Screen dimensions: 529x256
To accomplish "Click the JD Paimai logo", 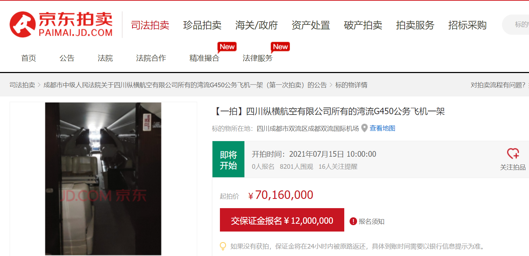I will tap(61, 24).
